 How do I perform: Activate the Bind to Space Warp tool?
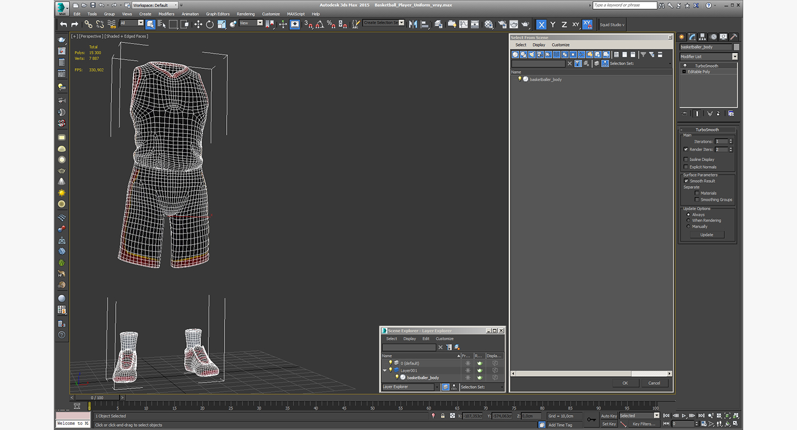(112, 24)
